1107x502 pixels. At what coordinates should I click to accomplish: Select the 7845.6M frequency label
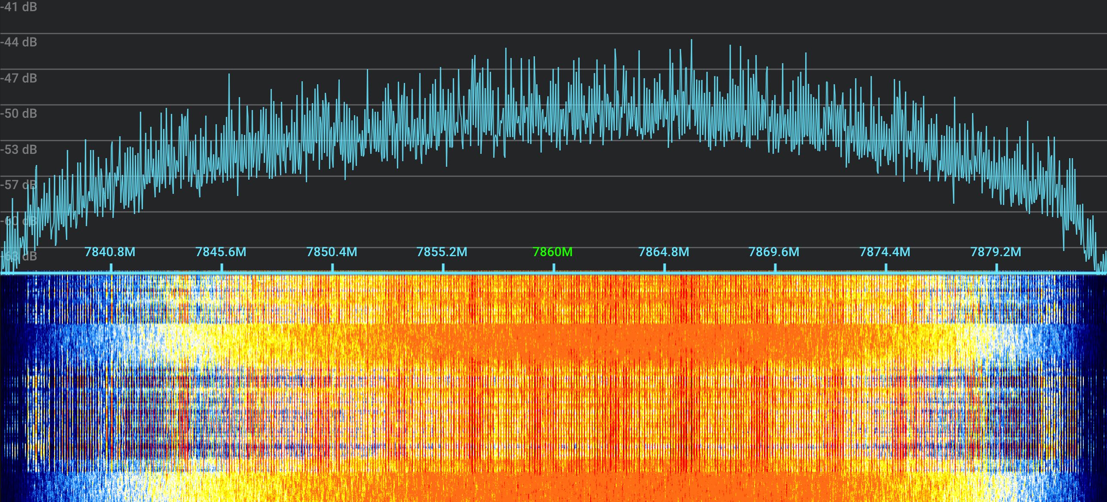point(221,252)
